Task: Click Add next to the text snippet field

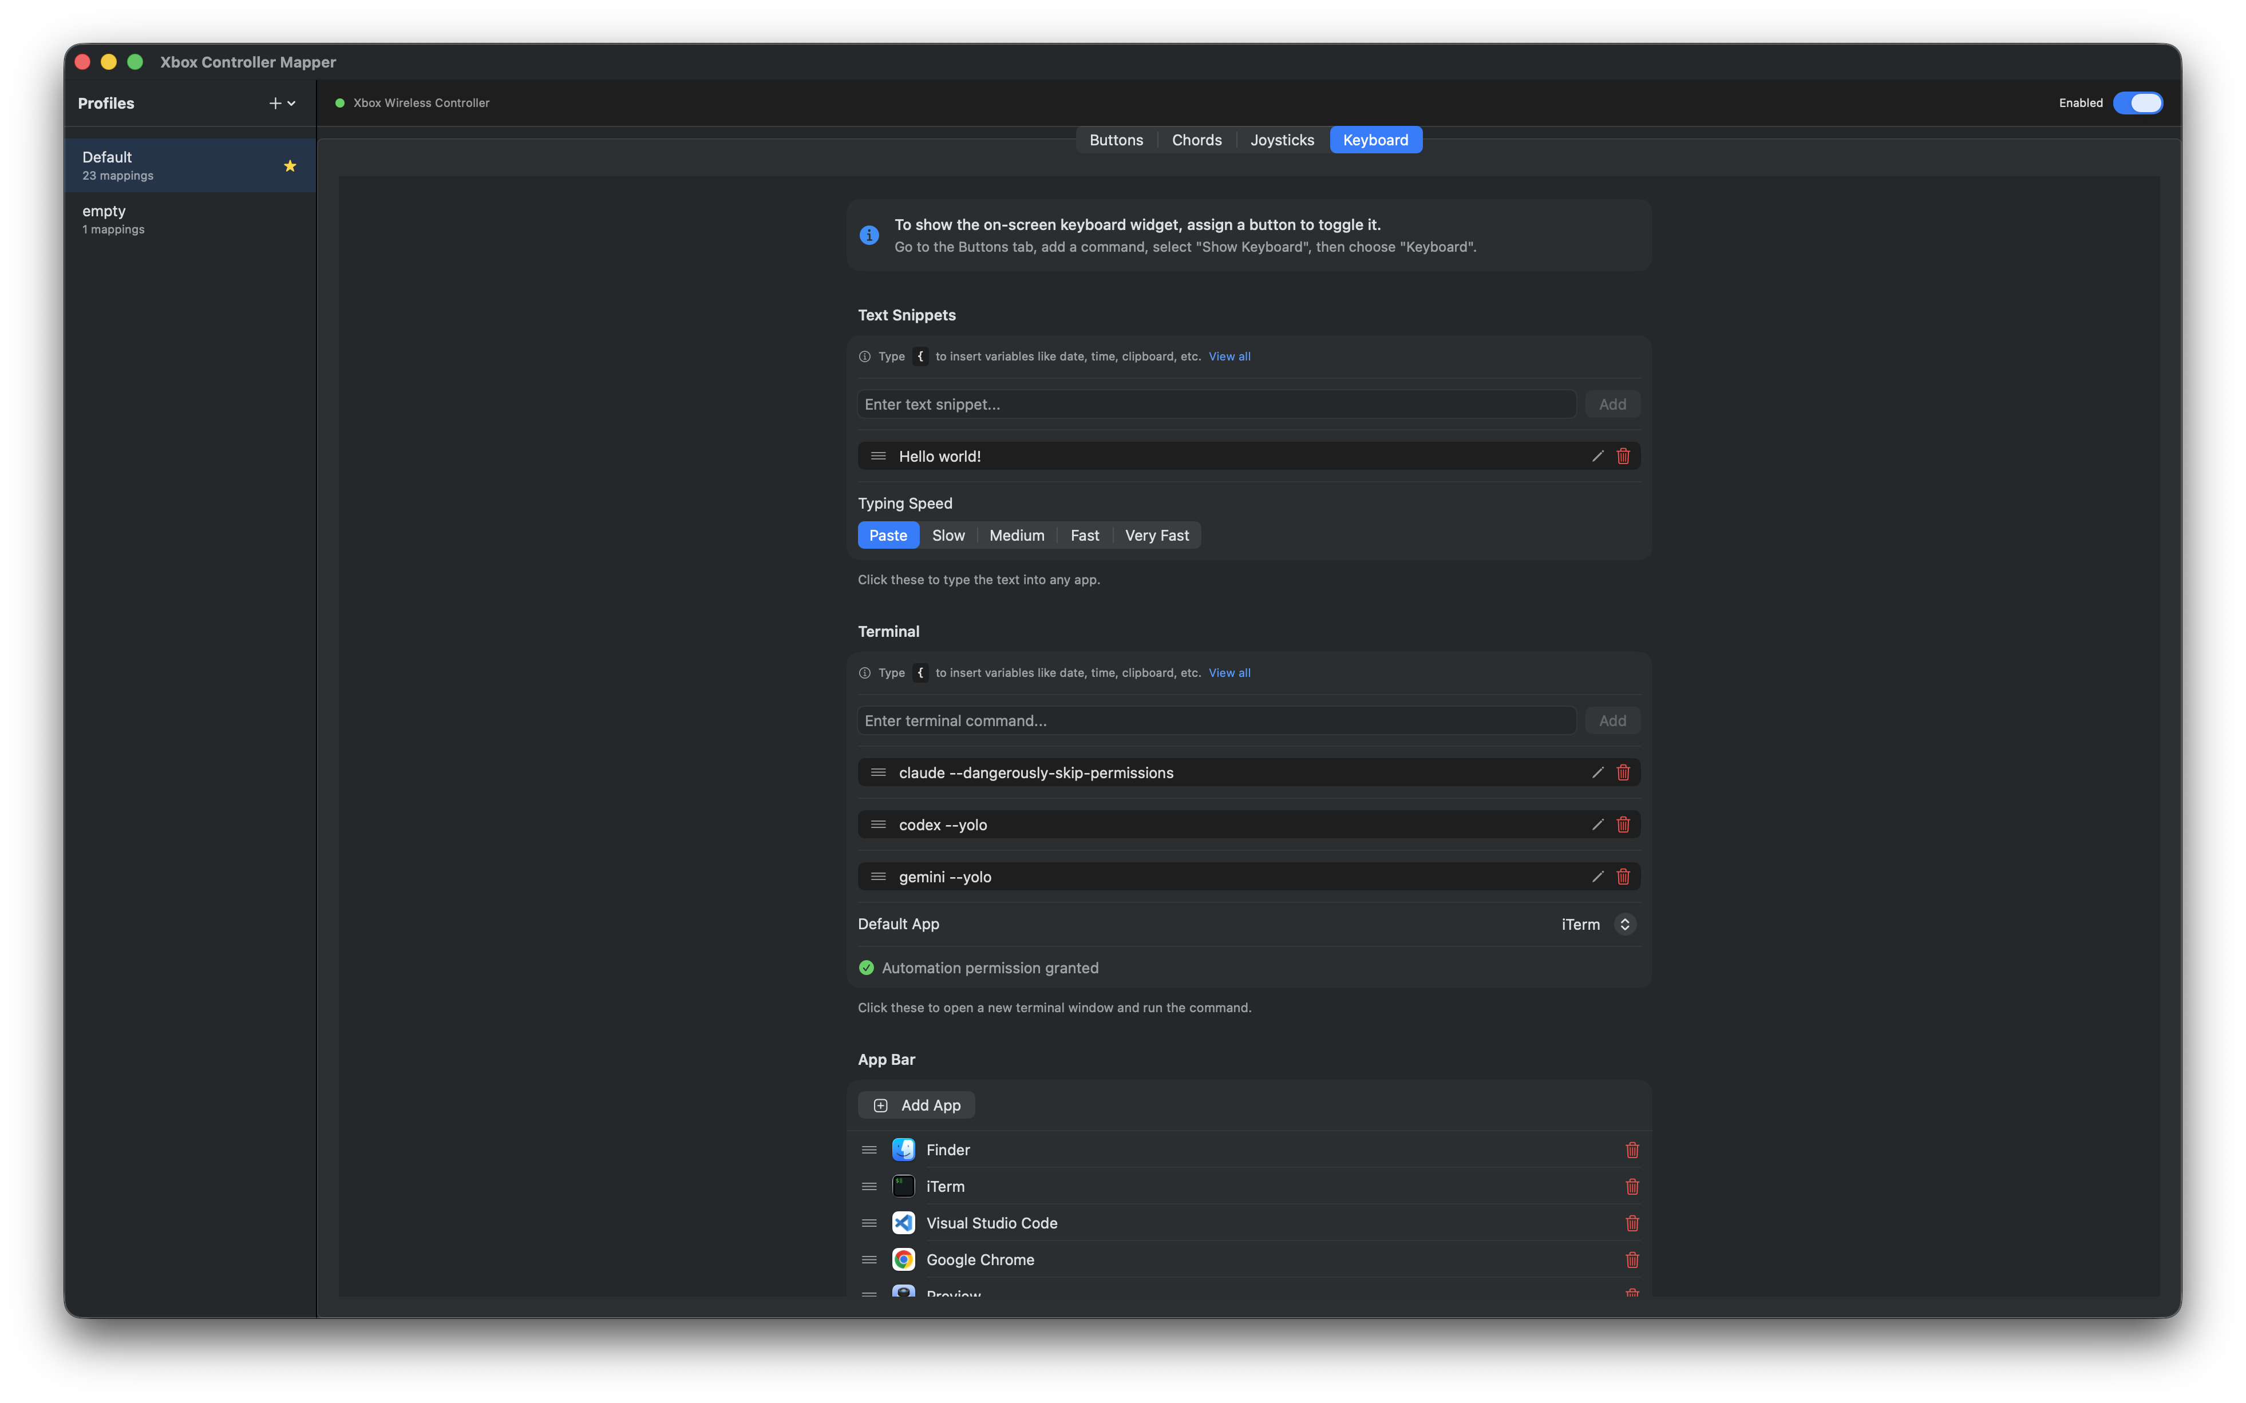Action: pos(1611,403)
